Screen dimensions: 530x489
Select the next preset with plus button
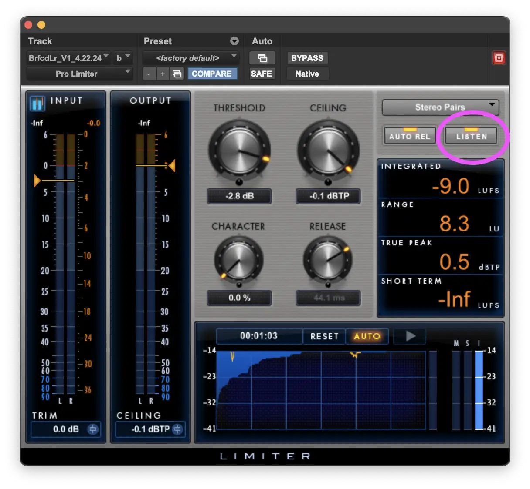coord(163,74)
